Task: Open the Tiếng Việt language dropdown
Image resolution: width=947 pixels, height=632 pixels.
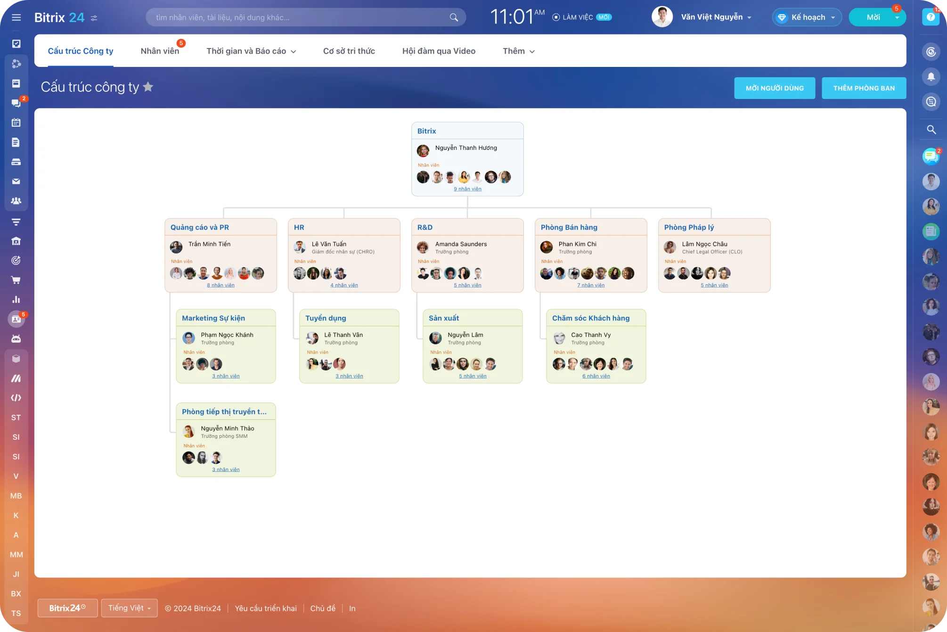Action: pyautogui.click(x=129, y=608)
